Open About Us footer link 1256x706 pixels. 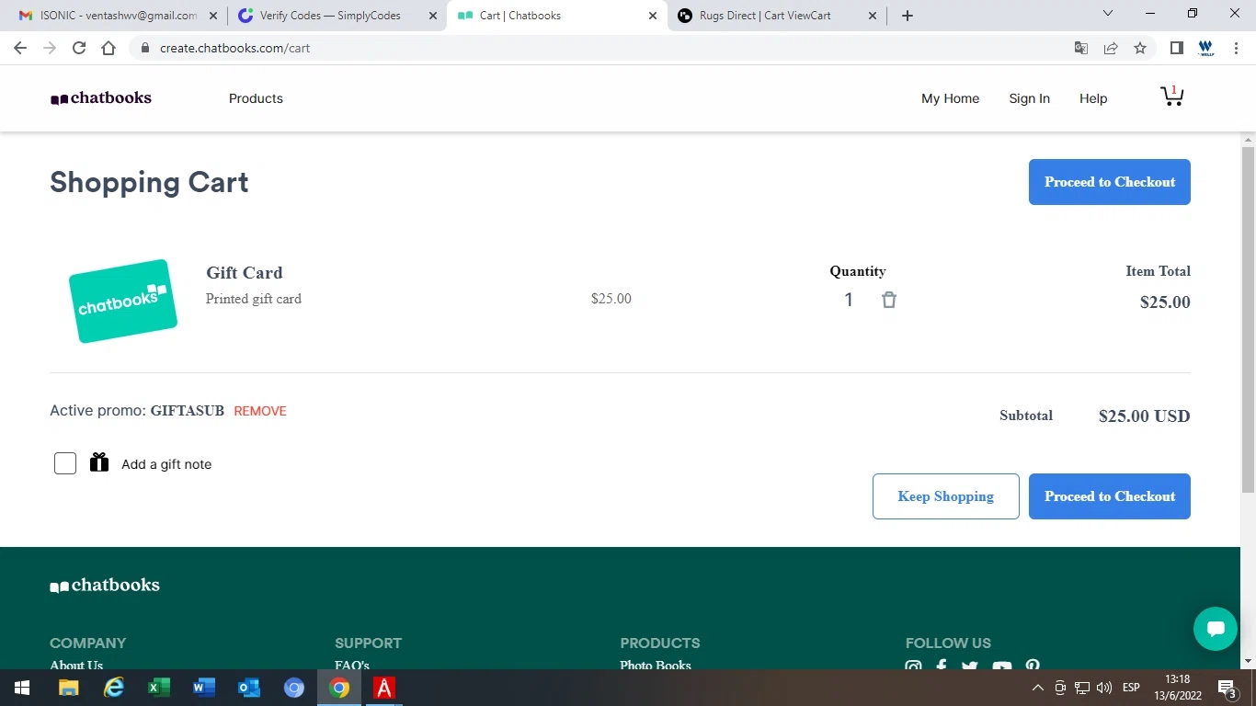(76, 665)
